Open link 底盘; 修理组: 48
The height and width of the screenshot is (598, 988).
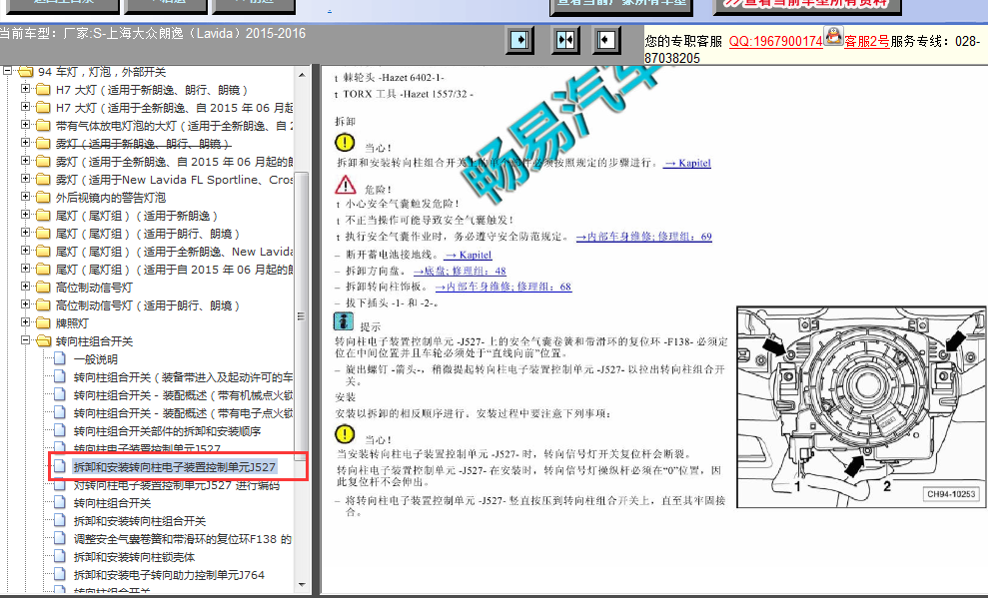[x=460, y=271]
